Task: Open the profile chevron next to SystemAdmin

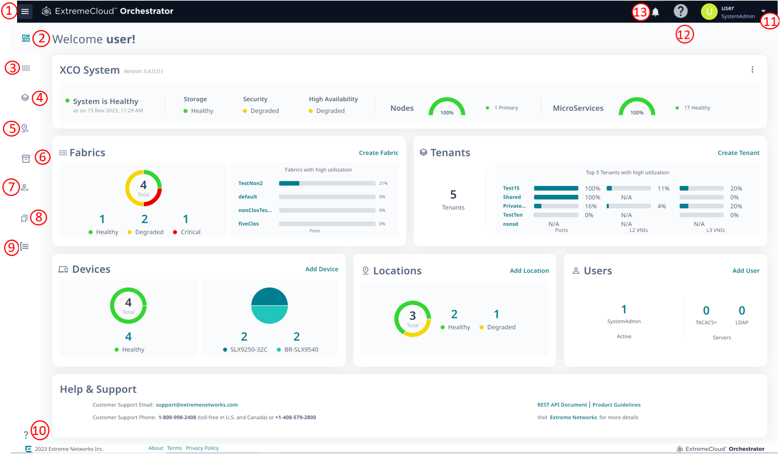Action: [764, 12]
